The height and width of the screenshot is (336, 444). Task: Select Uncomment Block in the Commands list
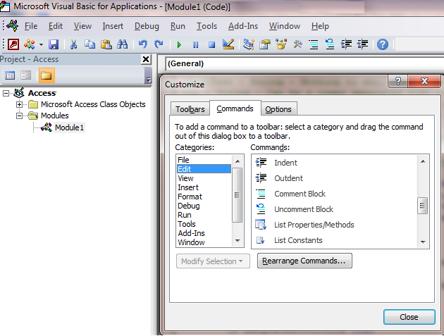tap(335, 209)
